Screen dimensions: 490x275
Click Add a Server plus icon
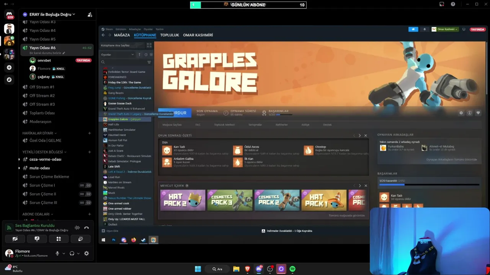tap(9, 68)
